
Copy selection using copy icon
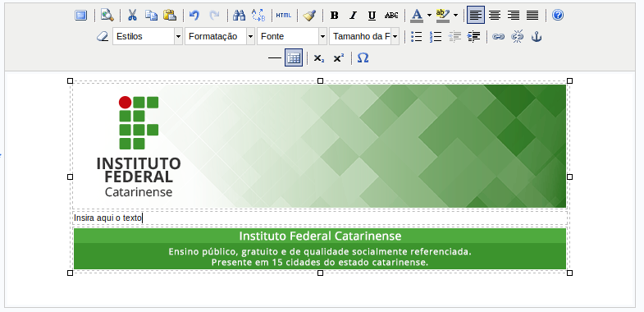(x=151, y=16)
